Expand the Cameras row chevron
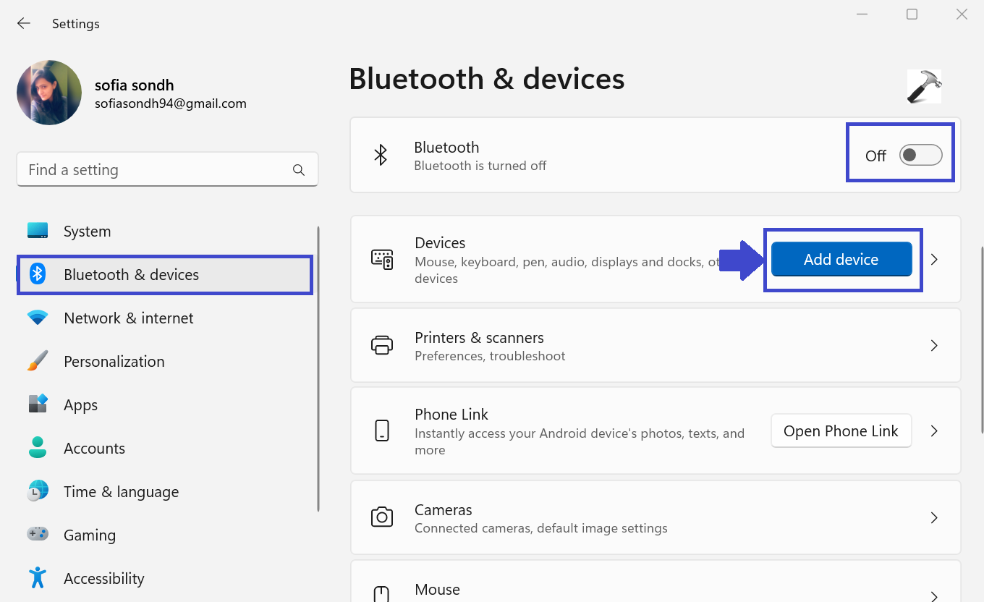 [934, 517]
